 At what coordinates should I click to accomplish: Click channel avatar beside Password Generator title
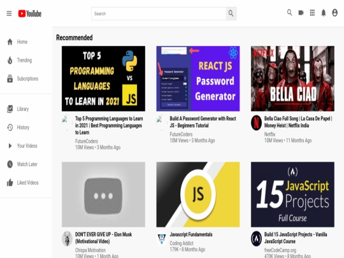[162, 123]
